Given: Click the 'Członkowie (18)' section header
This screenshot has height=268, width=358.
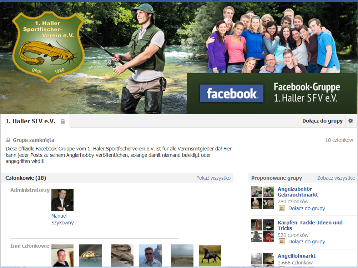Looking at the screenshot, I should coord(26,178).
